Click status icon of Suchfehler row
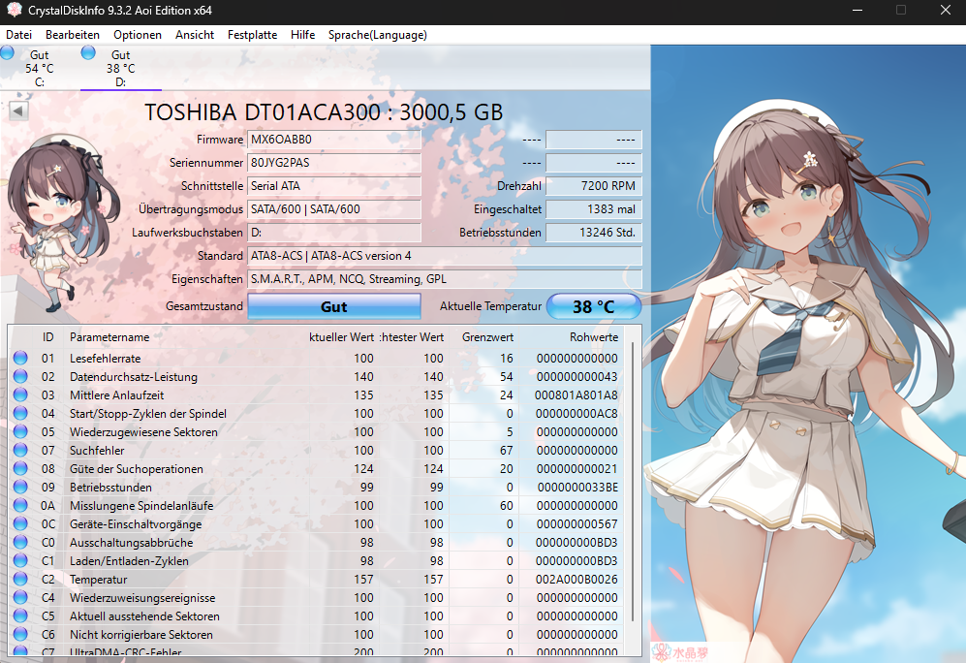 pos(20,450)
